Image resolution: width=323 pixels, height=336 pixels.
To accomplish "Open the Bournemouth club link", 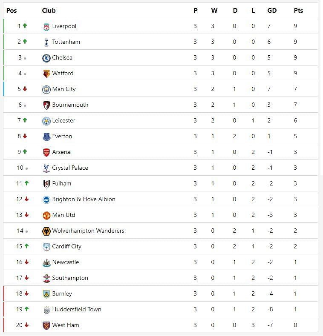I will 70,105.
